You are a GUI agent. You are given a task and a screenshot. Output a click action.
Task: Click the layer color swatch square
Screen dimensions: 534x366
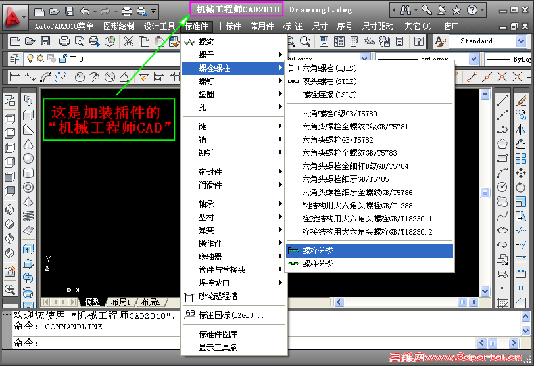73,59
